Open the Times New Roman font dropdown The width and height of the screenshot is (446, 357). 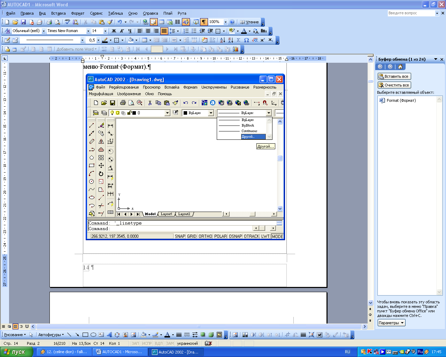coord(88,31)
